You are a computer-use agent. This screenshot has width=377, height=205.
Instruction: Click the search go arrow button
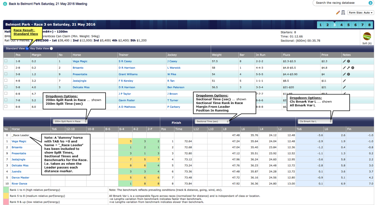(x=370, y=3)
